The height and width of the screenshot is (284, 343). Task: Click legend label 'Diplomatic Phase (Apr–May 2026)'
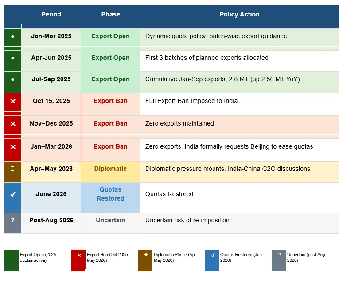click(176, 257)
